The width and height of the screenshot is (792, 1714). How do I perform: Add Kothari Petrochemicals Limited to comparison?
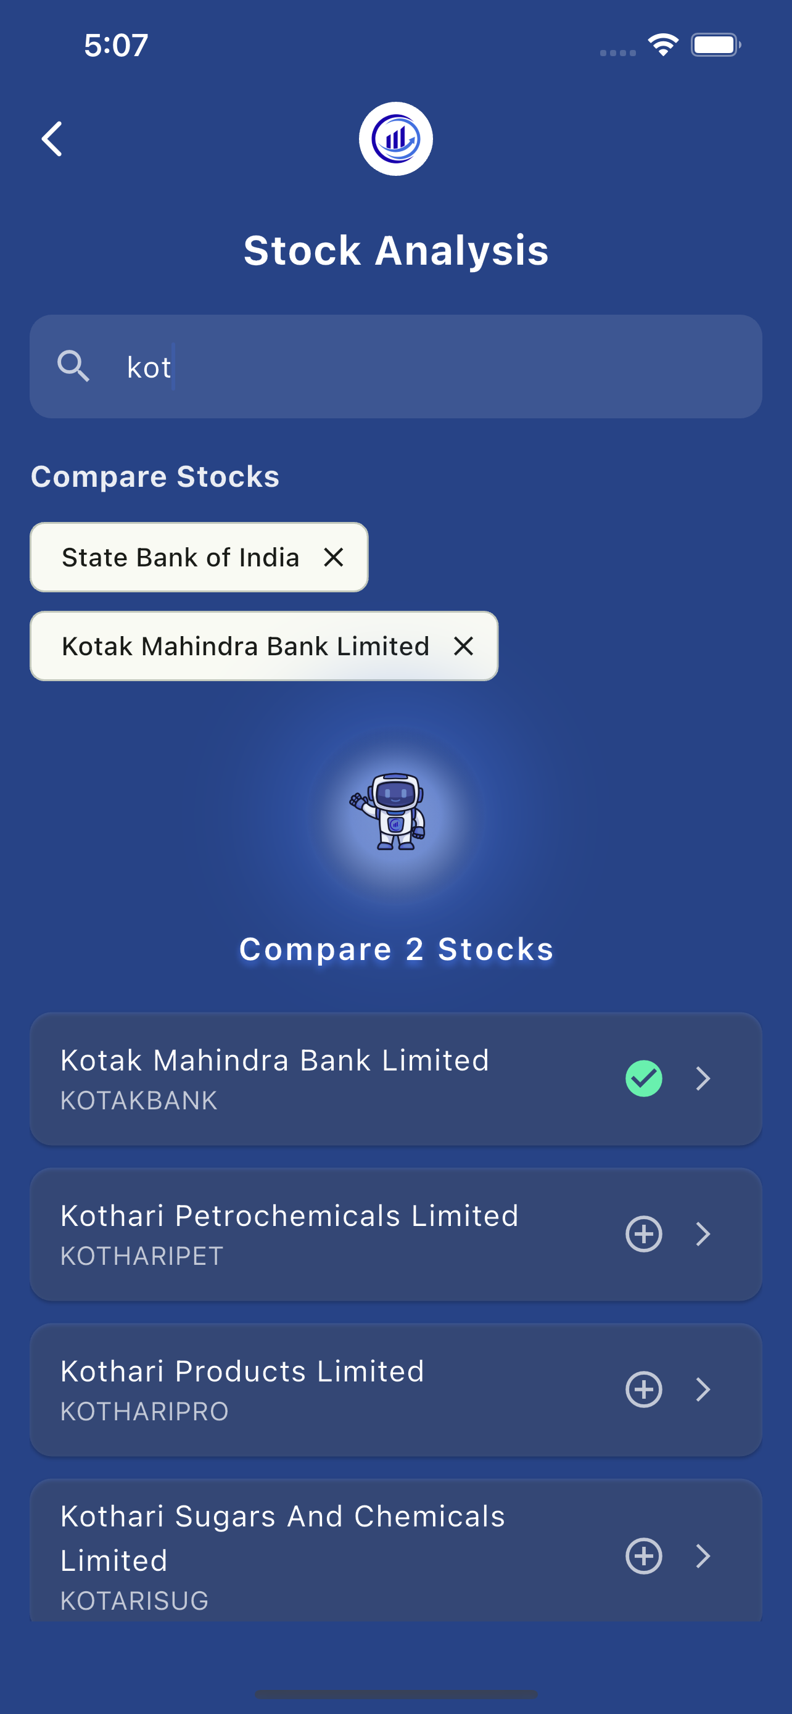point(644,1234)
